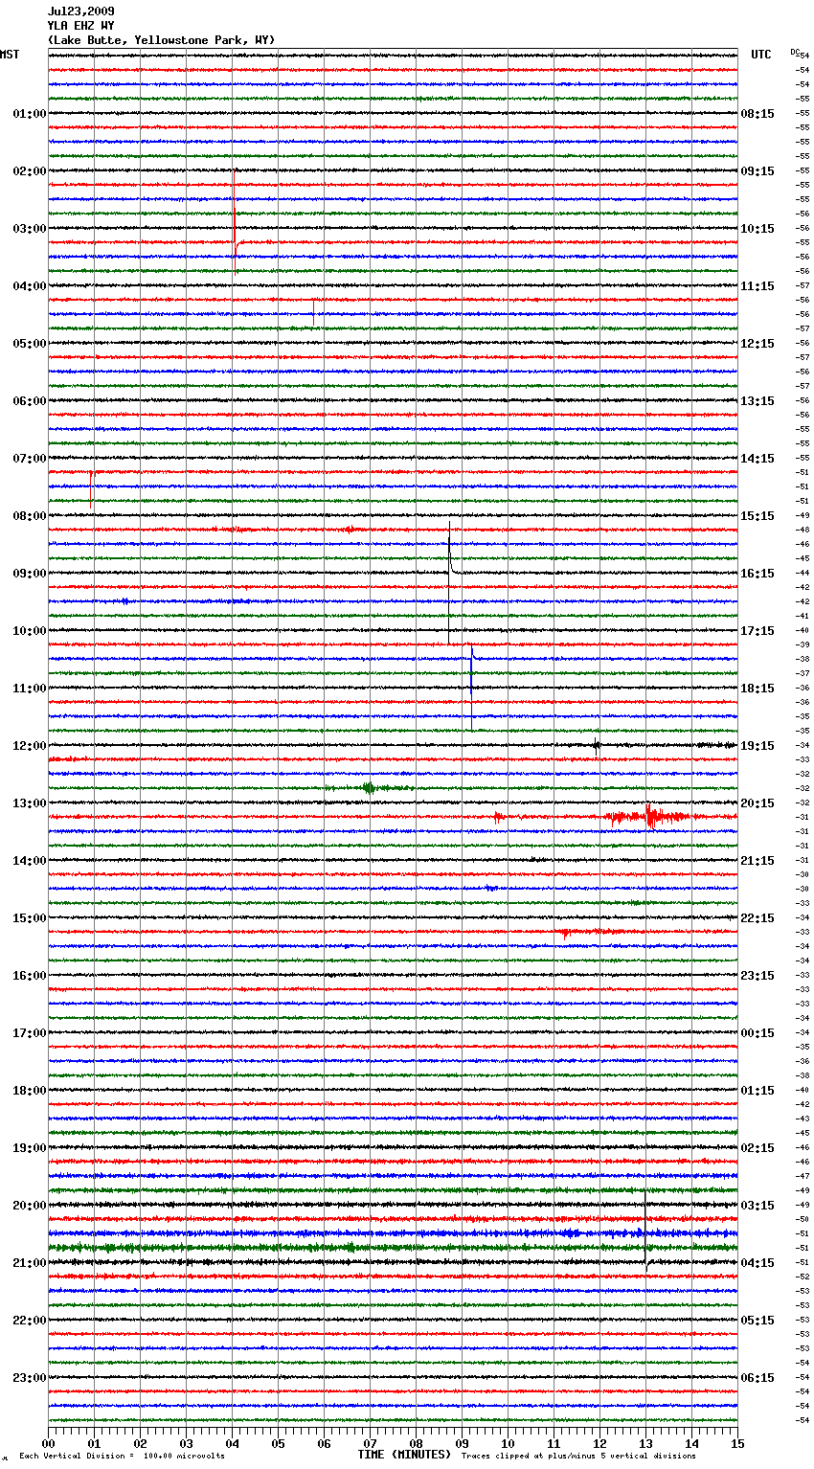Viewport: 814px width, 1469px height.
Task: Click the 16:15 UTC time label
Action: click(x=757, y=574)
